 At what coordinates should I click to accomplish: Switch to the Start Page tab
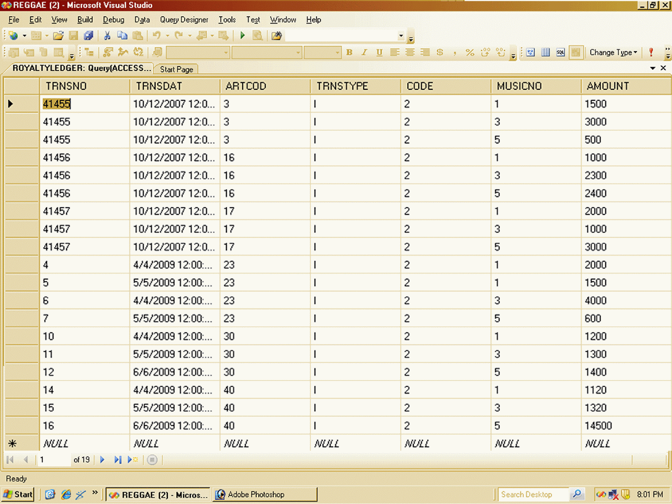(176, 69)
